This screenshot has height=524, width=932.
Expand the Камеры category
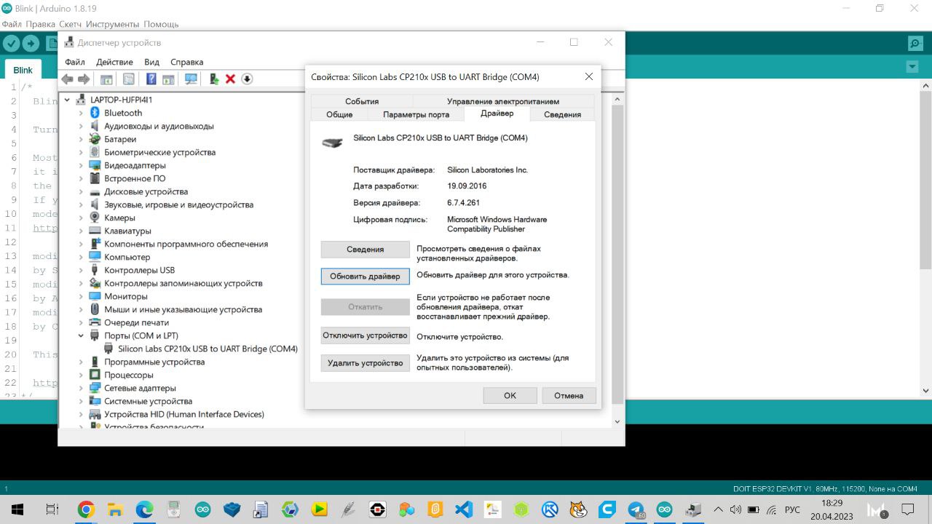coord(81,218)
